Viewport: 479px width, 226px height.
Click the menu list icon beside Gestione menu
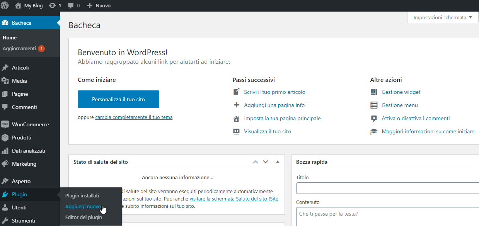374,105
